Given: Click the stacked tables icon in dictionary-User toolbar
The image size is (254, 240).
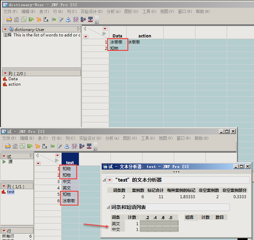Looking at the screenshot, I should tap(90, 20).
